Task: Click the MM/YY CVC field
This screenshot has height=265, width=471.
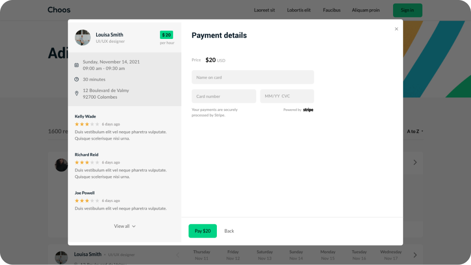Action: tap(287, 96)
